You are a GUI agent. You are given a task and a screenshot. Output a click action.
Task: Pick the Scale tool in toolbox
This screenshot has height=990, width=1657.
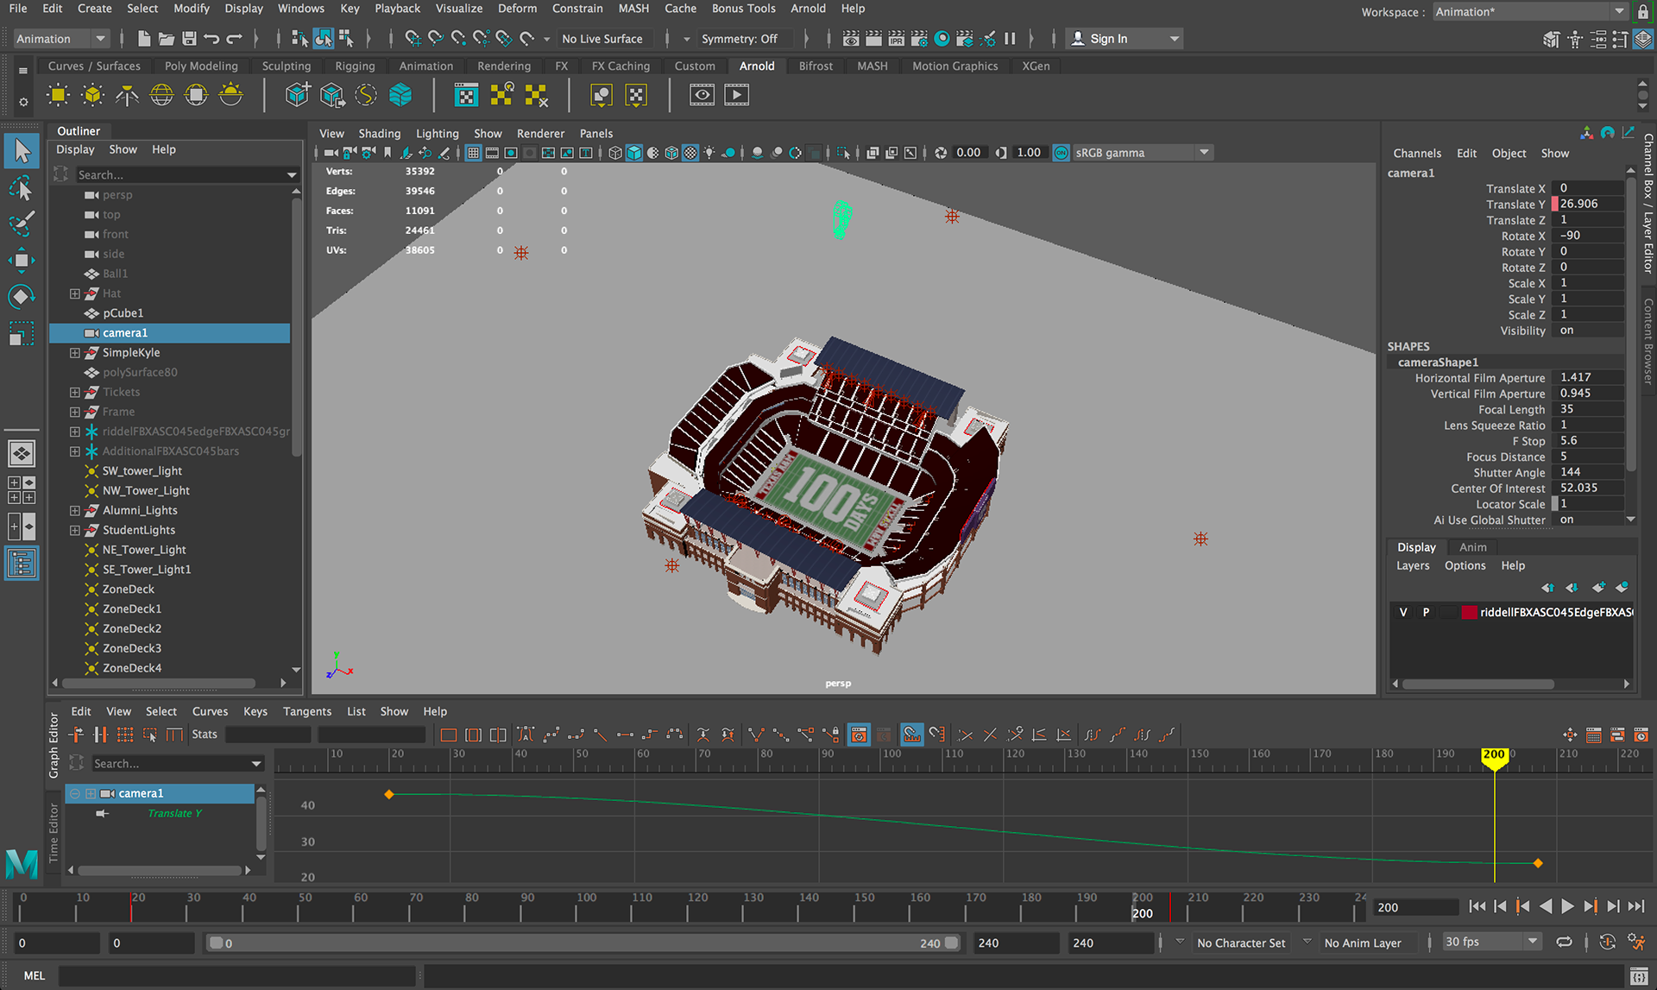pos(22,333)
